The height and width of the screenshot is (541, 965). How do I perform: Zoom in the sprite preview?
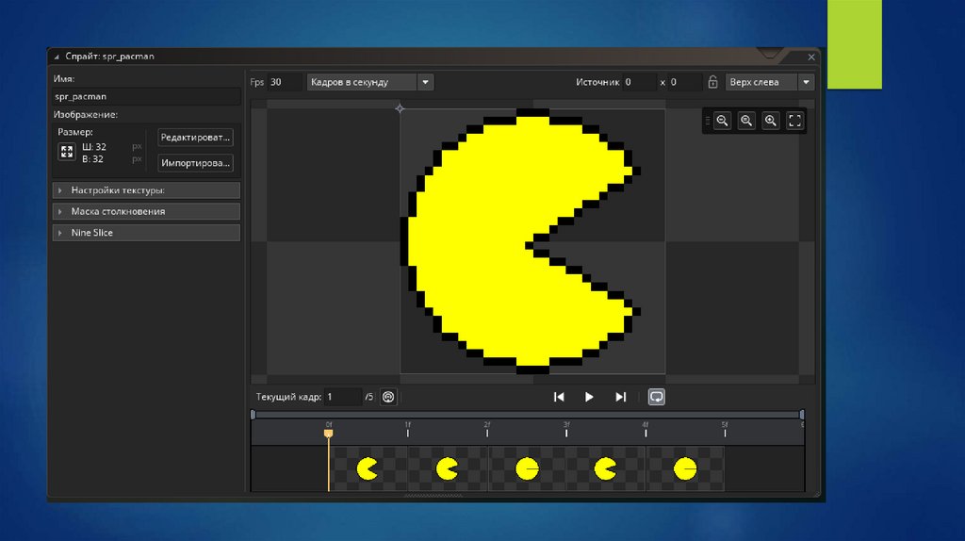pyautogui.click(x=771, y=121)
